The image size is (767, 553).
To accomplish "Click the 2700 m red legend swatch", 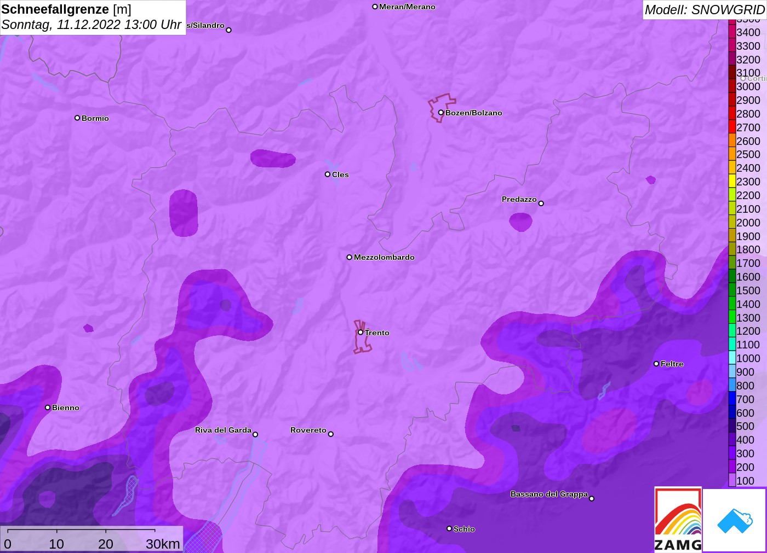I will click(732, 127).
